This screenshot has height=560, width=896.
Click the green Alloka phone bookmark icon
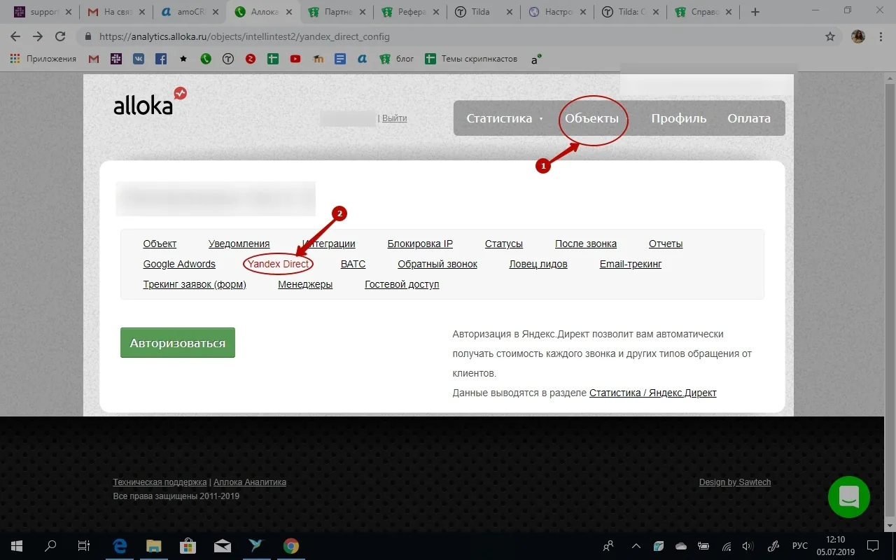click(x=206, y=59)
